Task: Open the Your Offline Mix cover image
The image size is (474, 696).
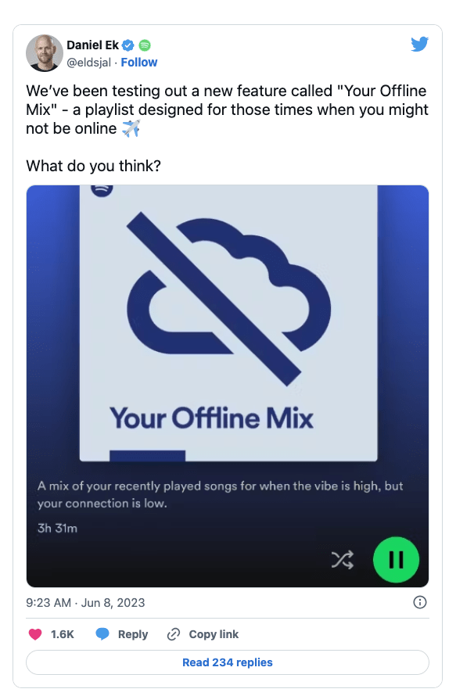Action: tap(228, 323)
